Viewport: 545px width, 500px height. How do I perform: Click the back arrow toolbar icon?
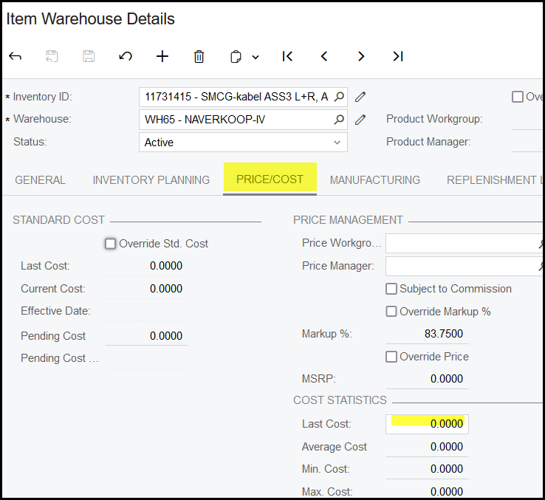tap(15, 57)
